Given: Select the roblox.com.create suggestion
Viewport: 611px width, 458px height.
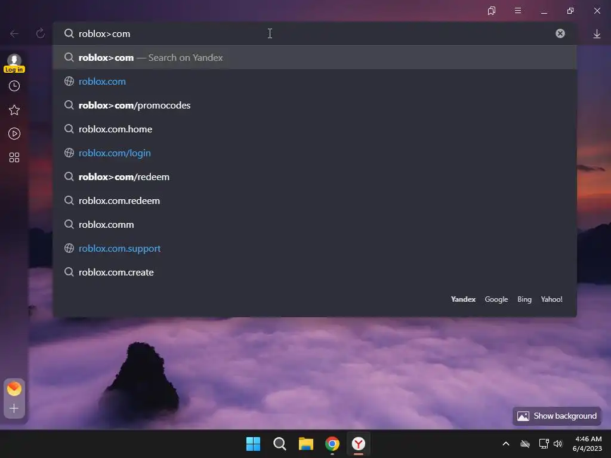Looking at the screenshot, I should 315,272.
